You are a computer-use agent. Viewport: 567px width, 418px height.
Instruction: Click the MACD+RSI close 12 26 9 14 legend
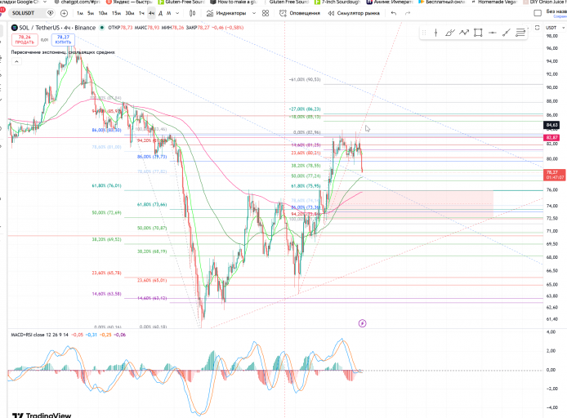[x=40, y=335]
